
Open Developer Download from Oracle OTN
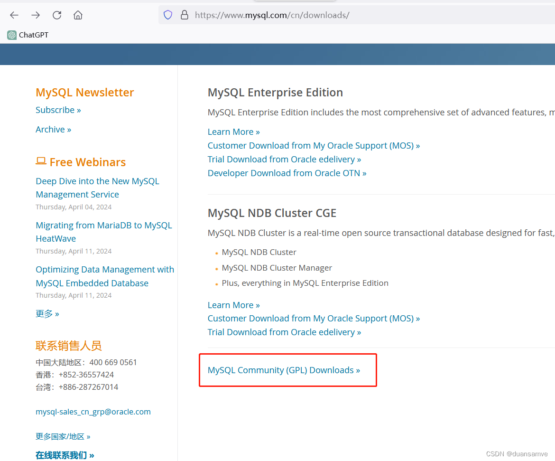287,173
